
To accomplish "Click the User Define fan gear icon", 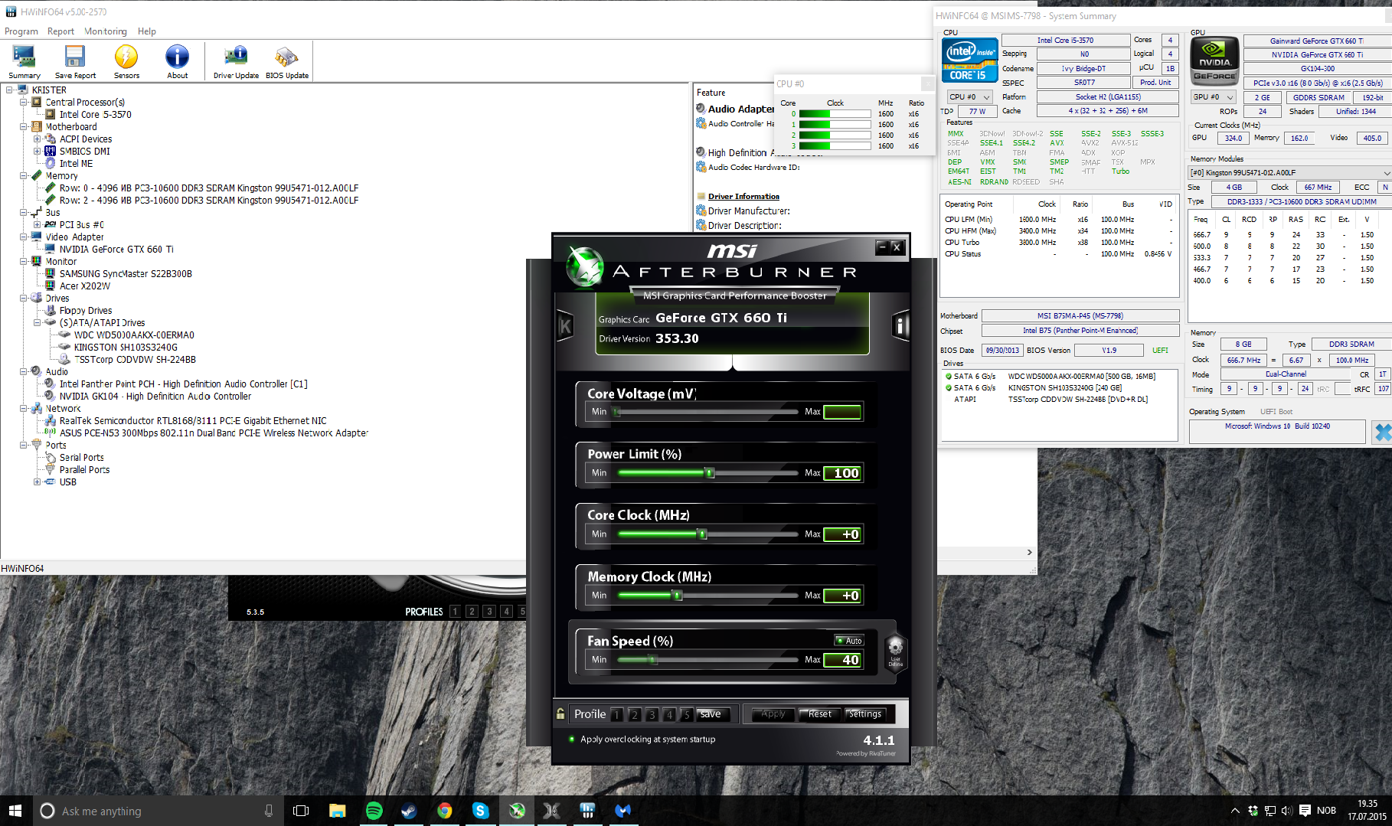I will [895, 651].
